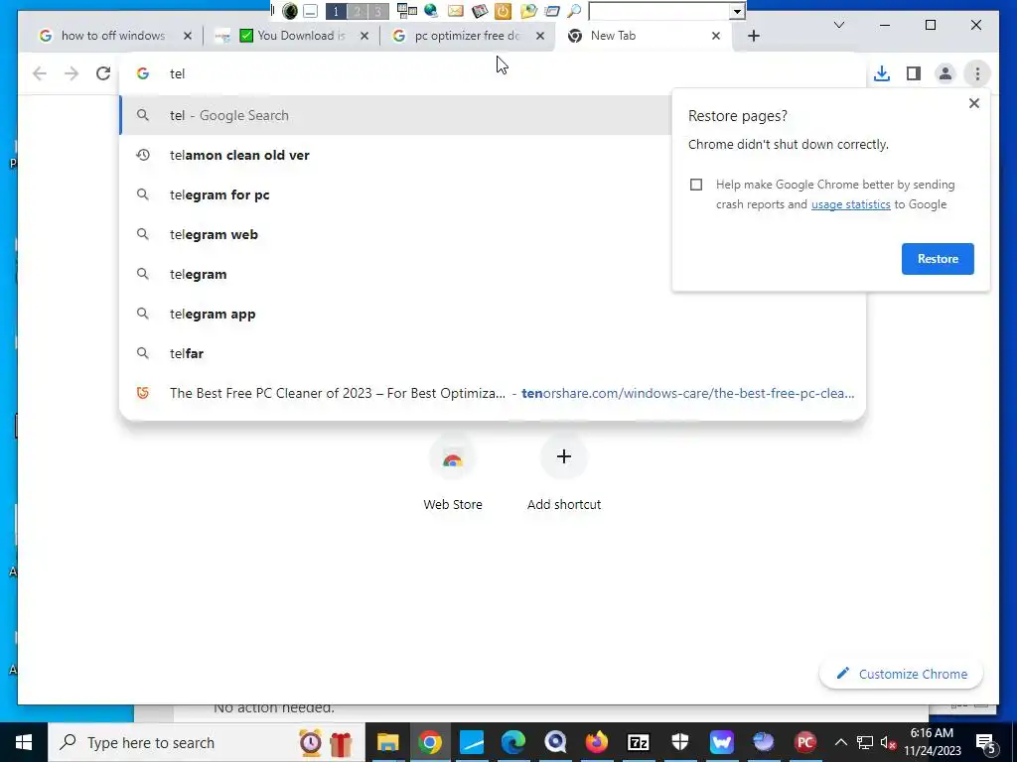Click the forward navigation arrow

pos(72,73)
